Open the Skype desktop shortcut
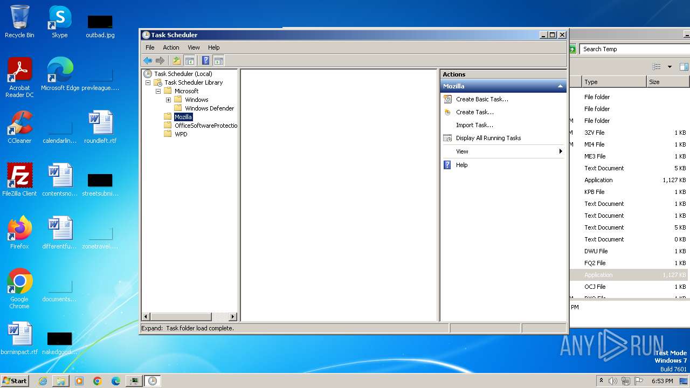This screenshot has width=690, height=388. pyautogui.click(x=59, y=22)
